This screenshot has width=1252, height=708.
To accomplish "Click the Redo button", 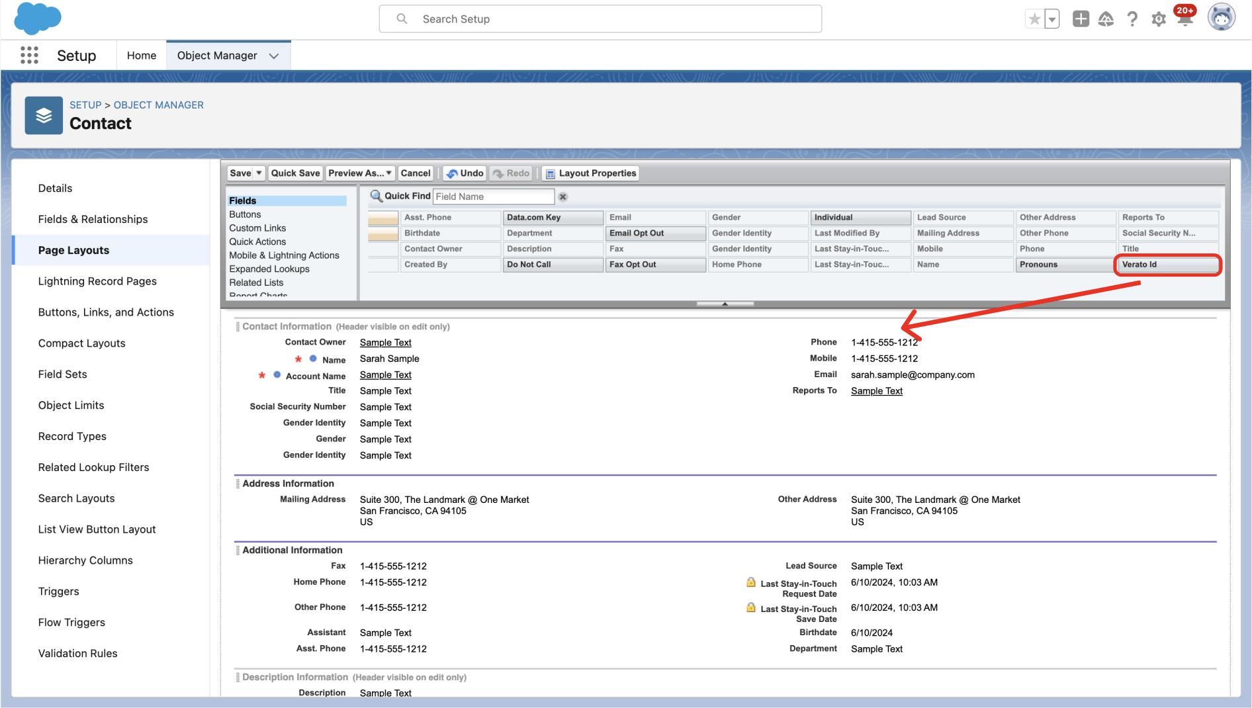I will click(x=511, y=173).
